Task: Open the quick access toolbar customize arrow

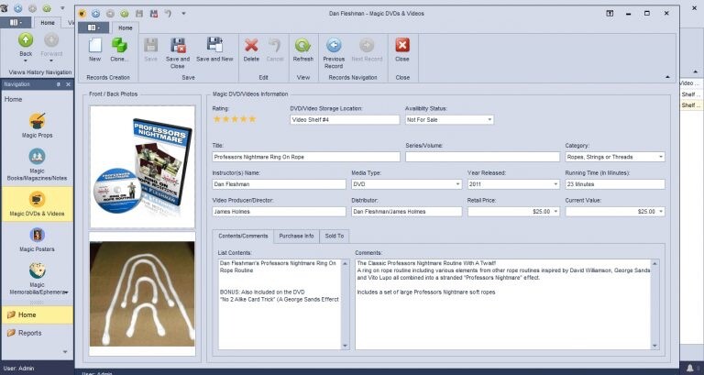Action: point(183,14)
